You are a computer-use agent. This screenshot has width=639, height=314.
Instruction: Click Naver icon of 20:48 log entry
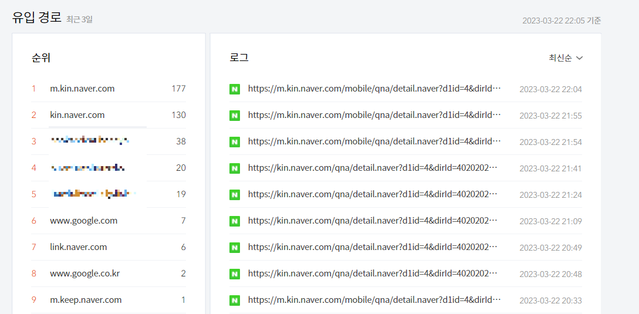click(x=234, y=274)
